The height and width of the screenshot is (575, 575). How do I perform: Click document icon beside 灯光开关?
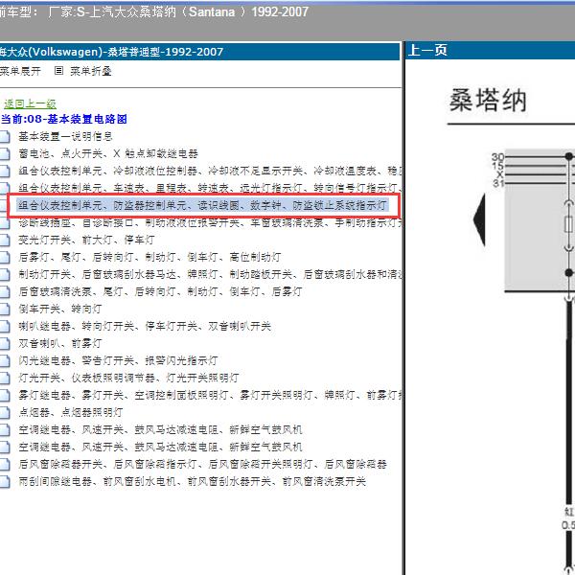(x=5, y=378)
